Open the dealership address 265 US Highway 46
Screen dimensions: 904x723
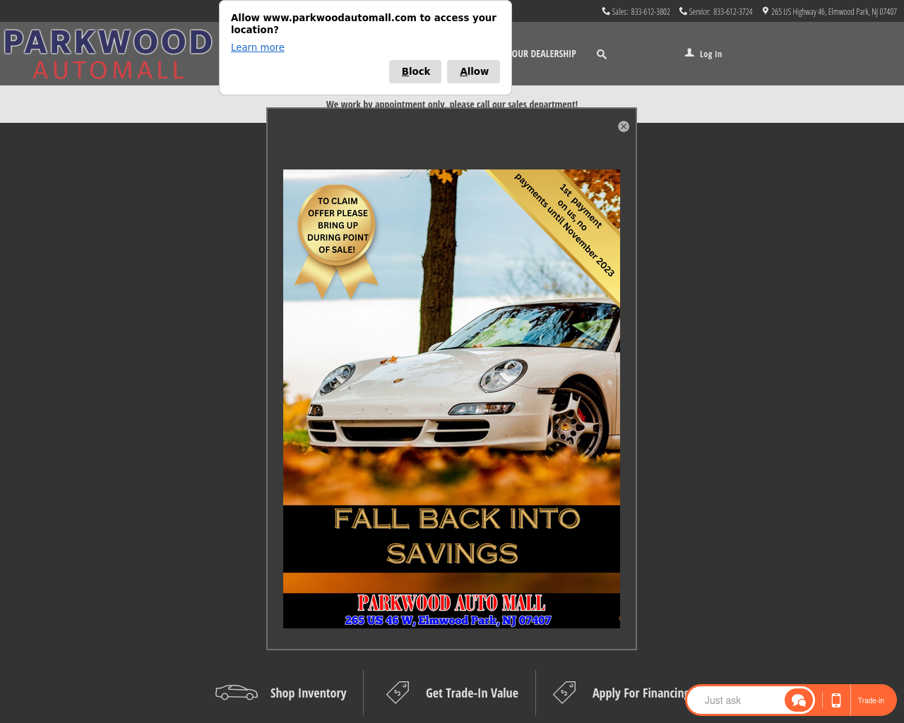(x=834, y=12)
